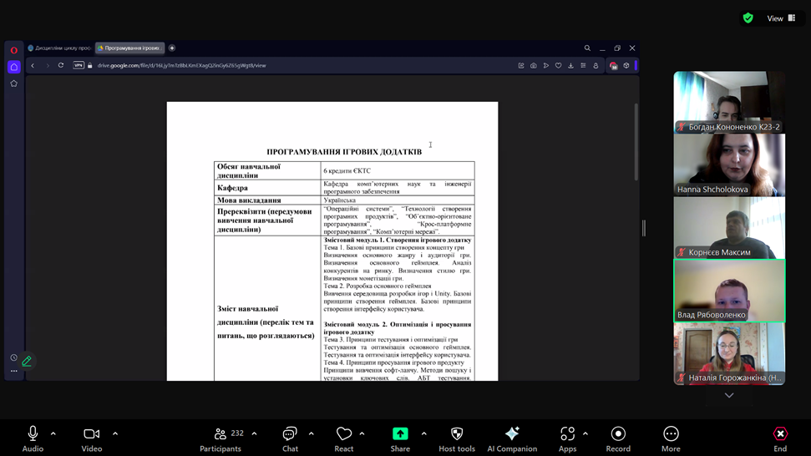Select Богдан Кононенко video thumbnail
The height and width of the screenshot is (456, 811).
click(729, 102)
